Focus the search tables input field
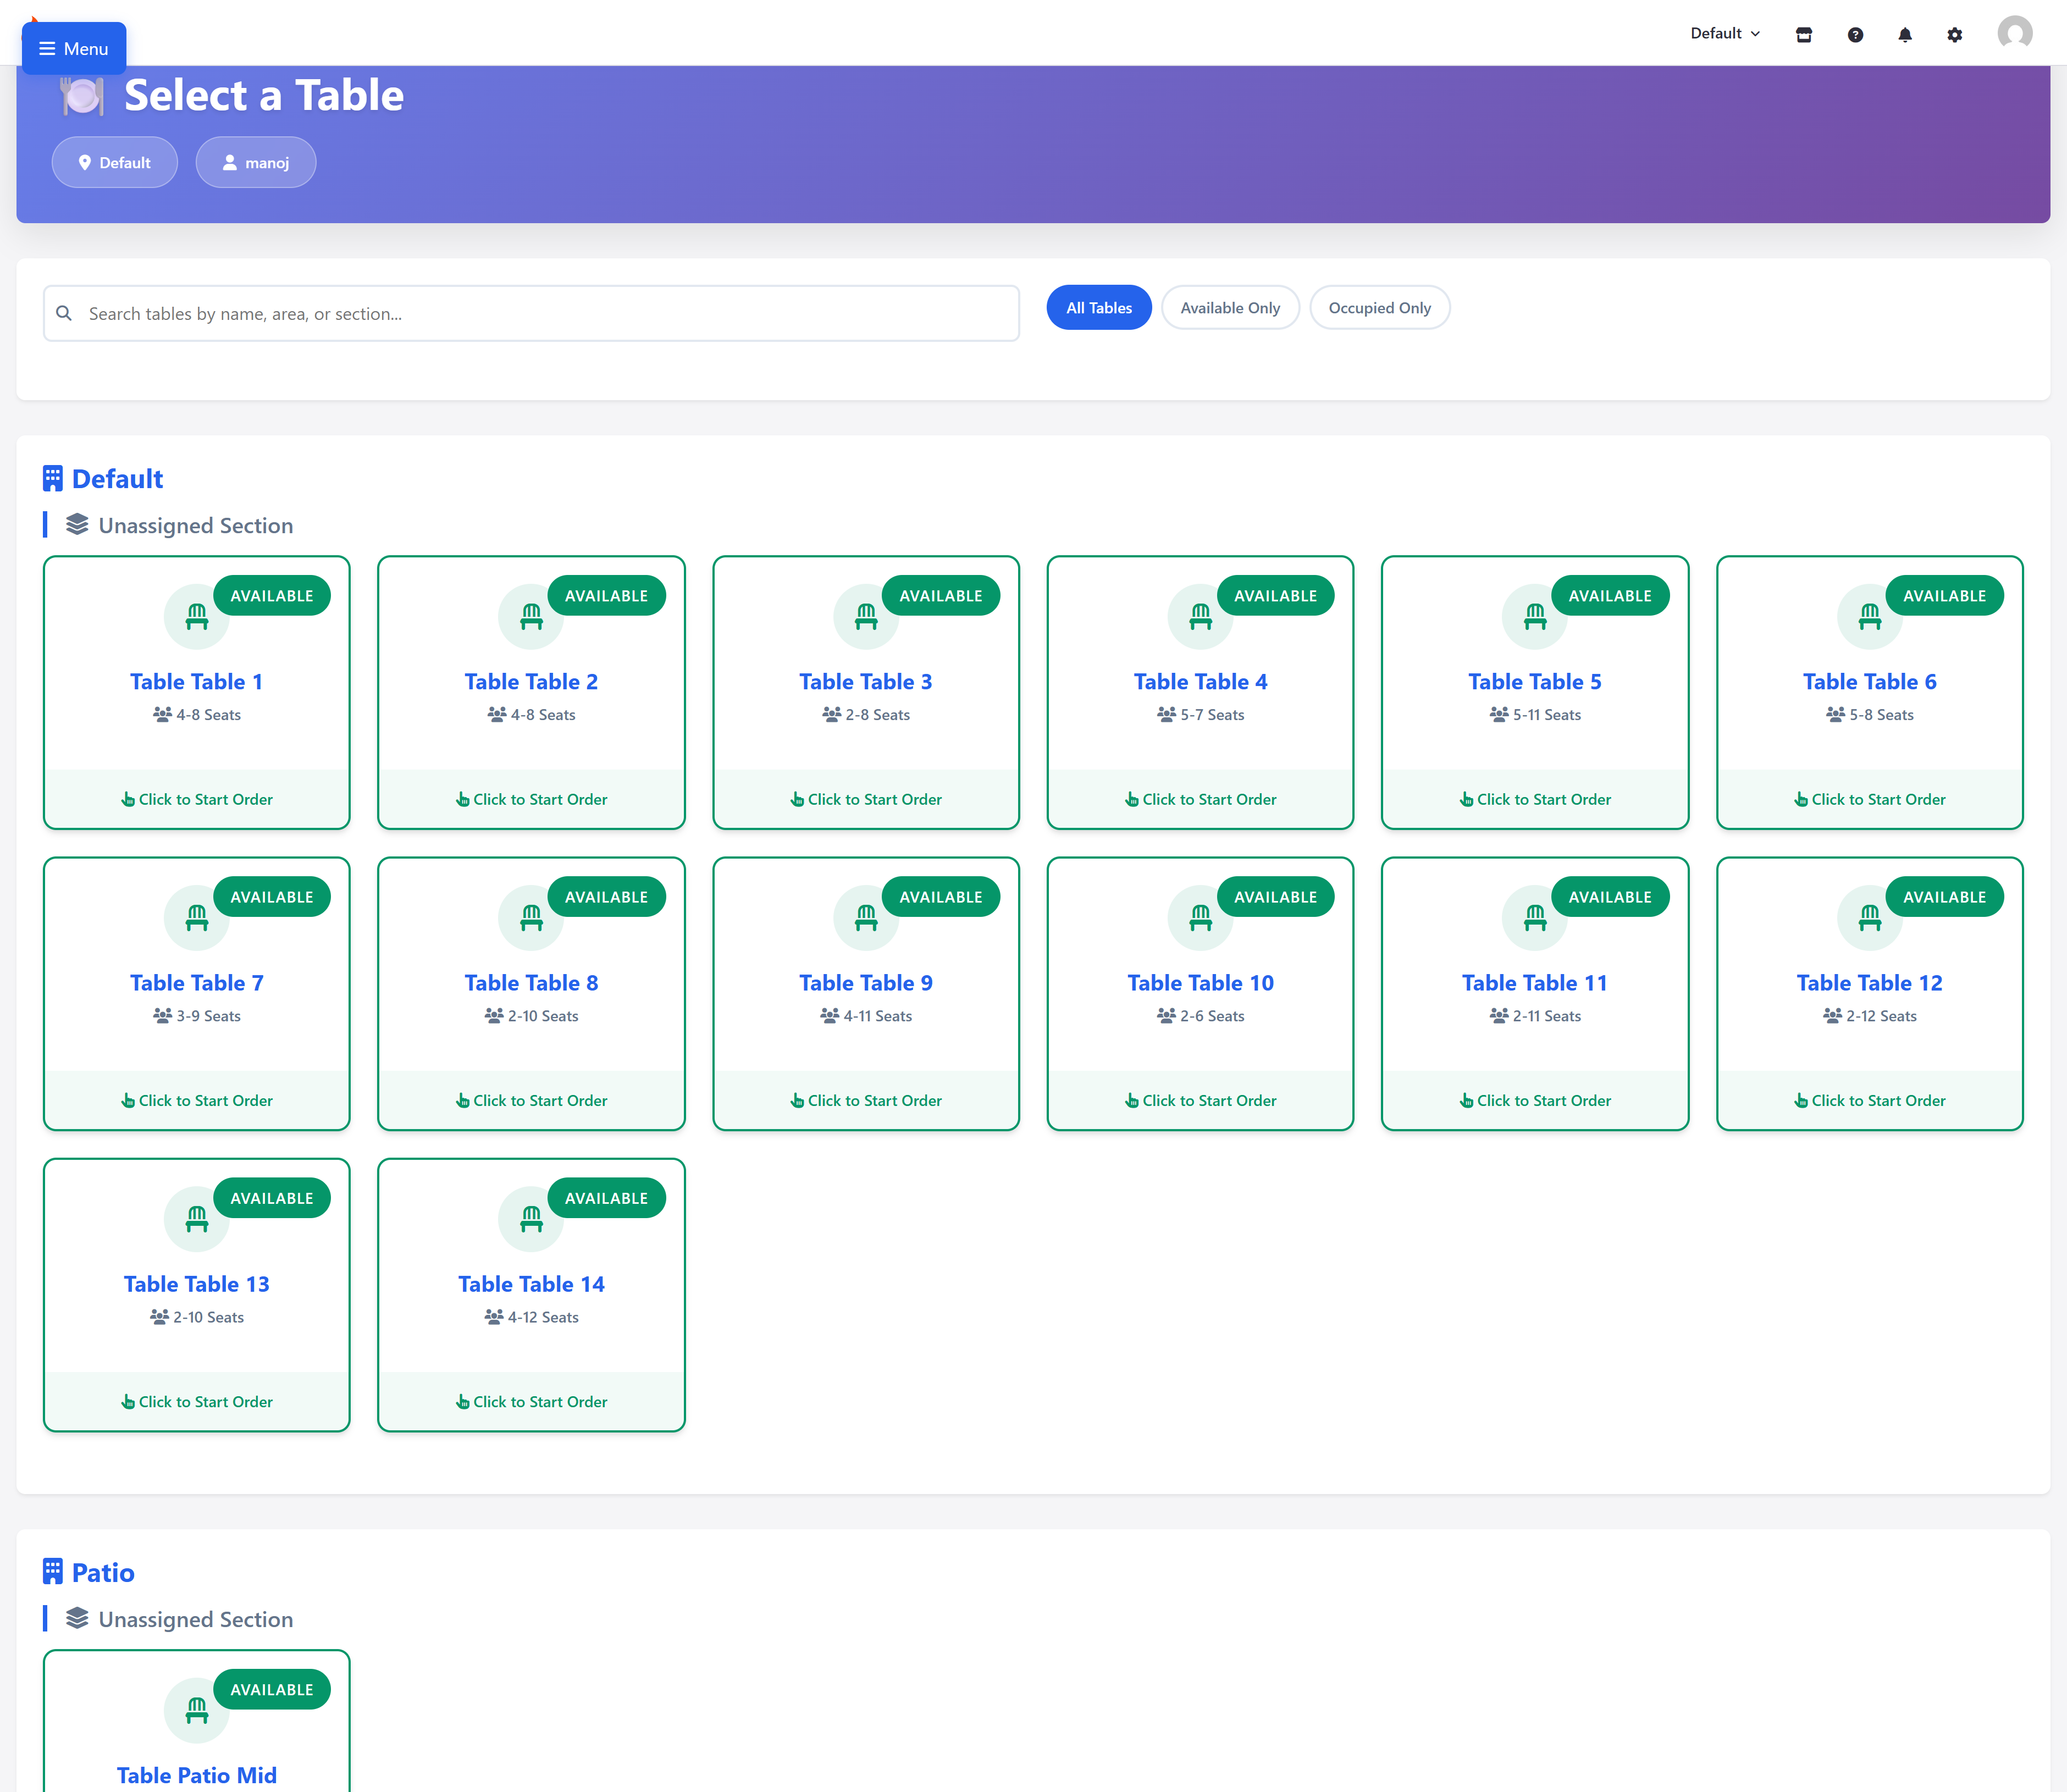 click(x=531, y=313)
